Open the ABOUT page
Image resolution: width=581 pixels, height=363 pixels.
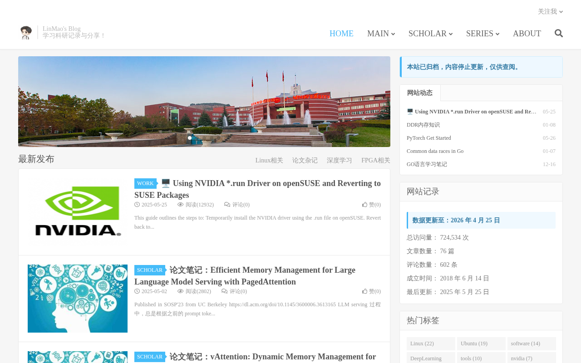pos(527,34)
